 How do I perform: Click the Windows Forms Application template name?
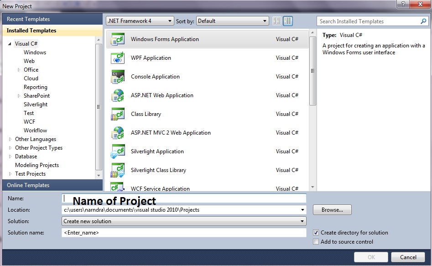point(165,39)
